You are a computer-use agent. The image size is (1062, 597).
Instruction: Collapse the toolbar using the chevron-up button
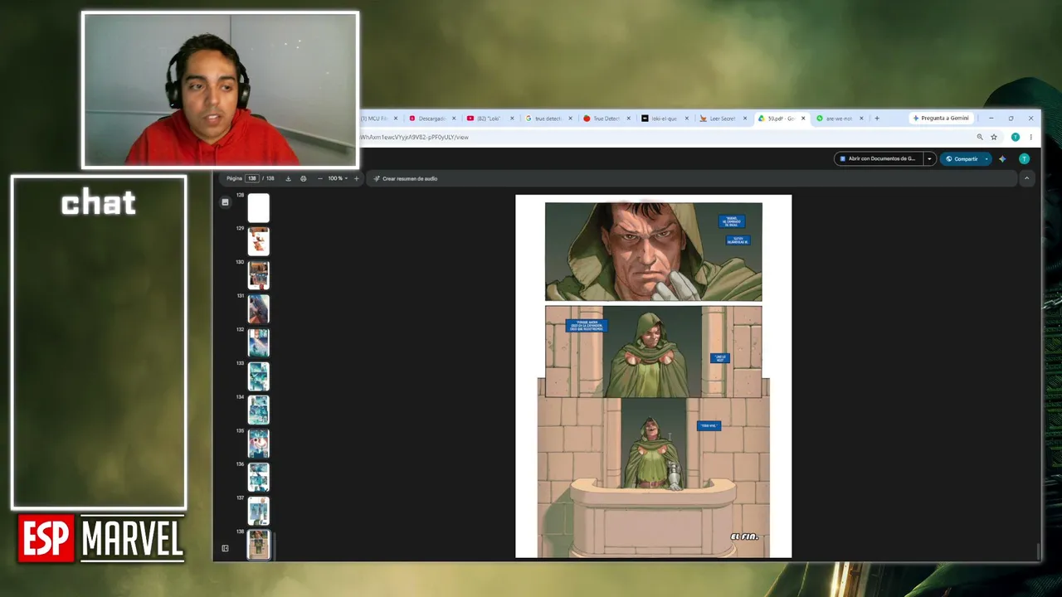click(x=1026, y=178)
